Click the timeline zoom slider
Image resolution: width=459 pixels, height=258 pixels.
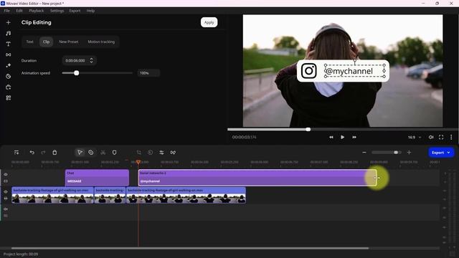tap(387, 153)
